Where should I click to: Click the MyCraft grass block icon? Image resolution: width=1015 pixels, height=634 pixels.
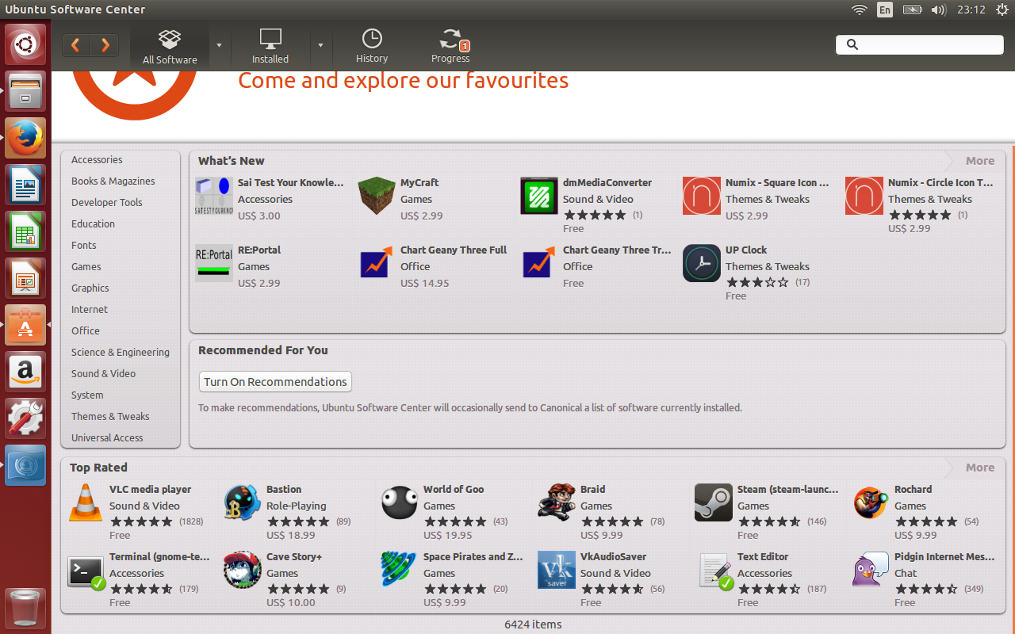[377, 196]
